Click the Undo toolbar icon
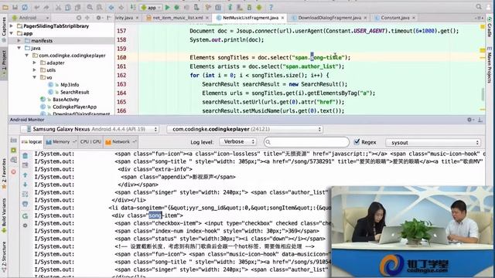The image size is (495, 278). [x=37, y=7]
